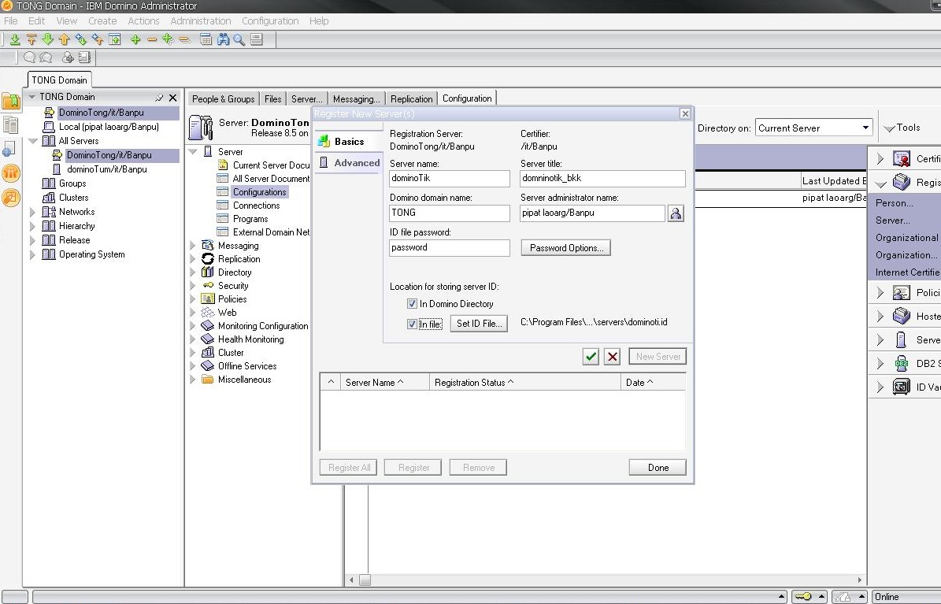Click the expand all (double plus) icon
Viewport: 941px width, 604px height.
coord(168,39)
